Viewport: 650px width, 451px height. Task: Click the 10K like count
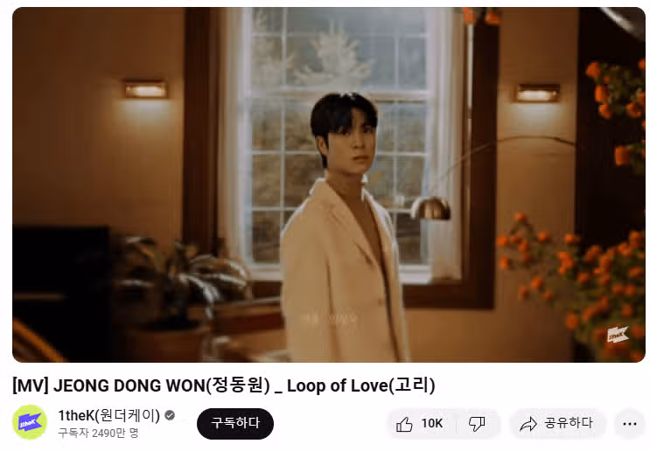[432, 424]
